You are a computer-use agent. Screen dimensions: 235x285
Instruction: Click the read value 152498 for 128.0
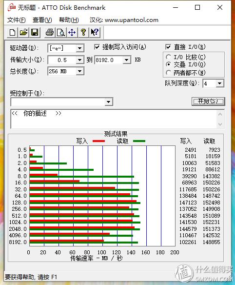[x=212, y=203]
